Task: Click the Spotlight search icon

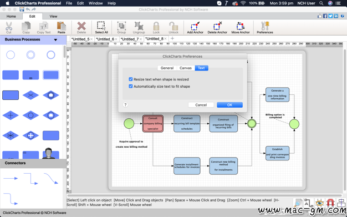Action: [322, 3]
